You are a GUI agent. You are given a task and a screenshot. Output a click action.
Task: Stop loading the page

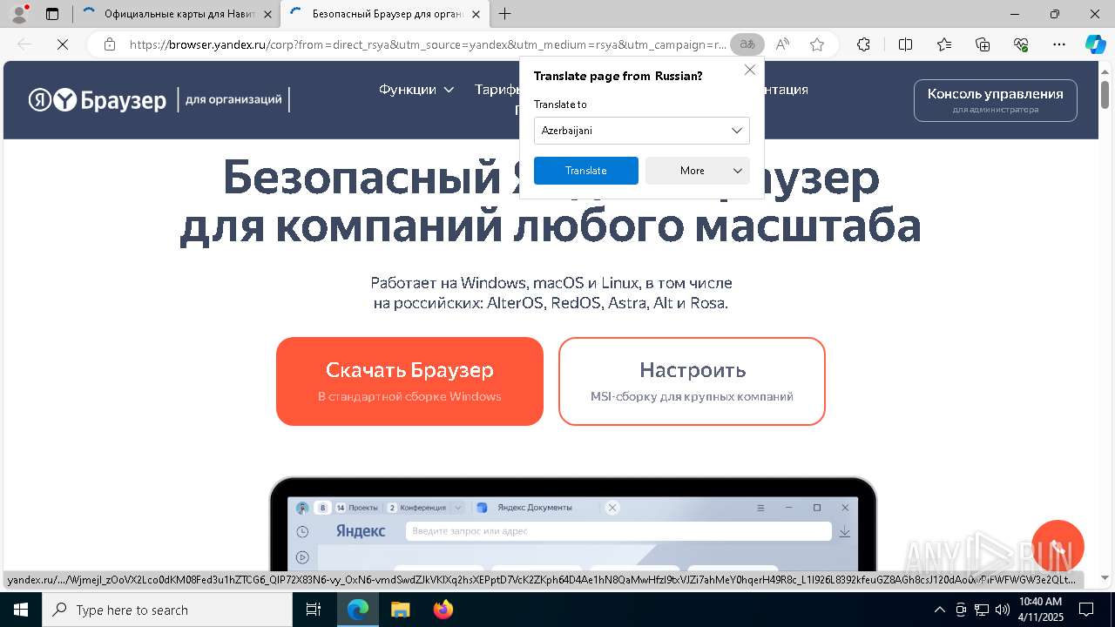point(63,44)
